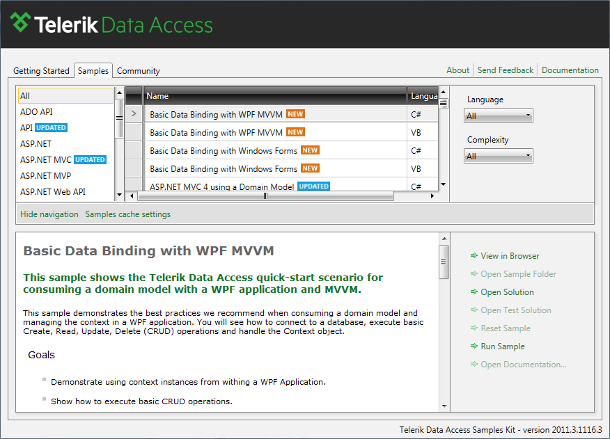Click the row indicator arrow of the first sample
Viewport: 610px width, 439px height.
pyautogui.click(x=134, y=114)
